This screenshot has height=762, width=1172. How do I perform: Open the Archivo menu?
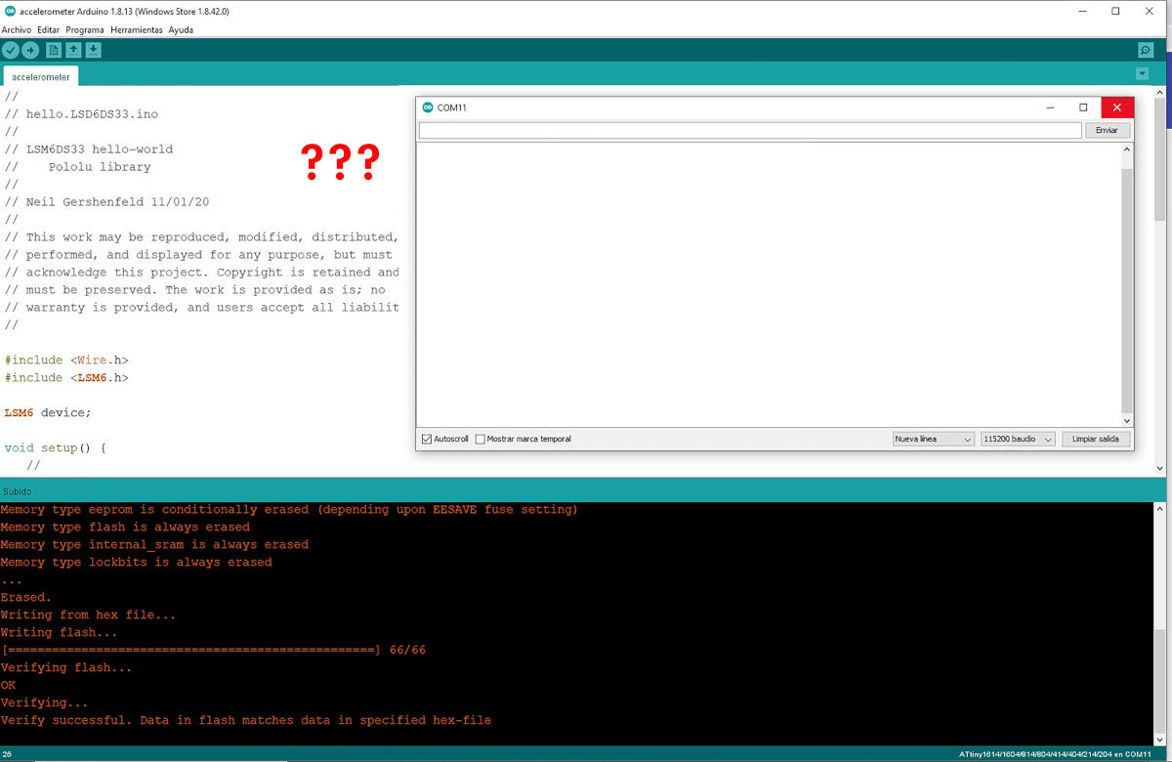coord(17,30)
